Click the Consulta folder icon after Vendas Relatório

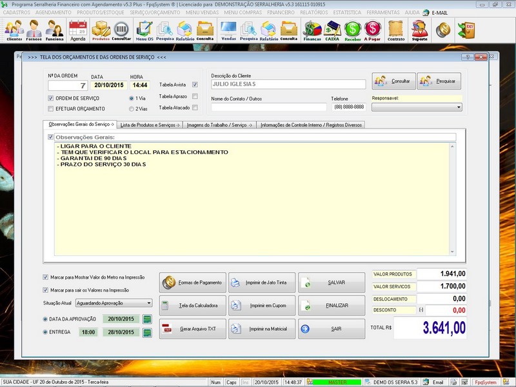point(288,30)
